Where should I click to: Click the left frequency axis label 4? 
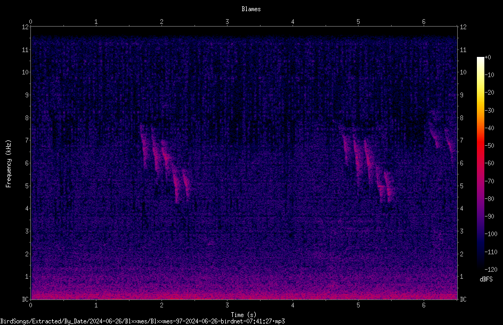pyautogui.click(x=27, y=209)
